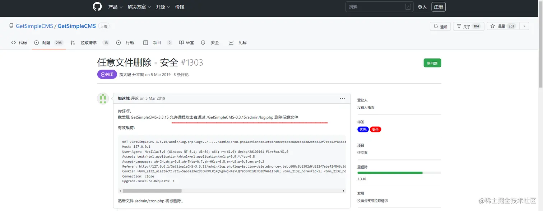Click the 登入 sign-in link
The width and height of the screenshot is (543, 211).
(x=422, y=7)
